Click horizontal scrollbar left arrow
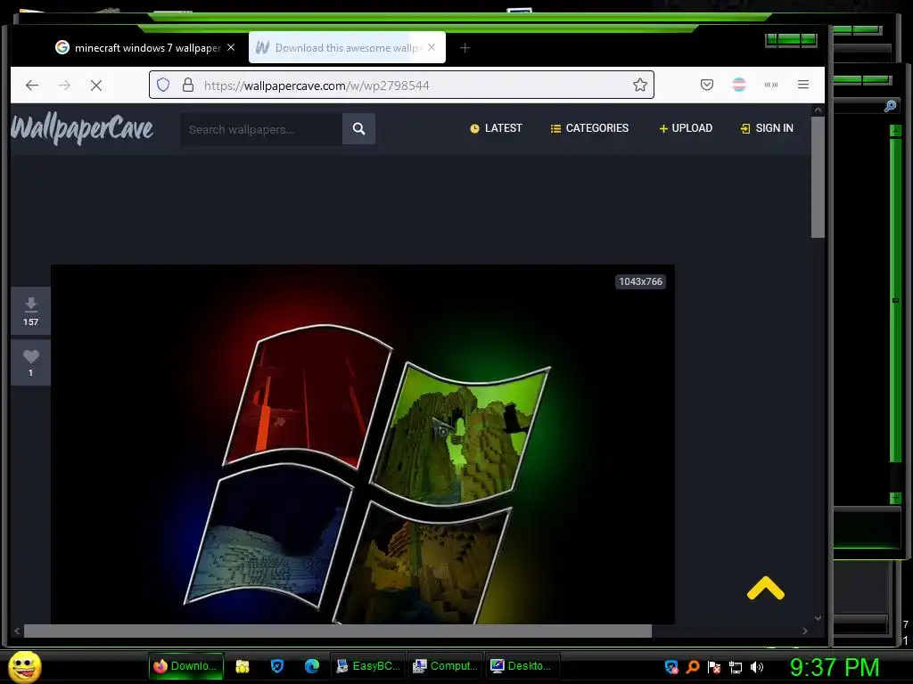The width and height of the screenshot is (913, 684). pos(17,631)
